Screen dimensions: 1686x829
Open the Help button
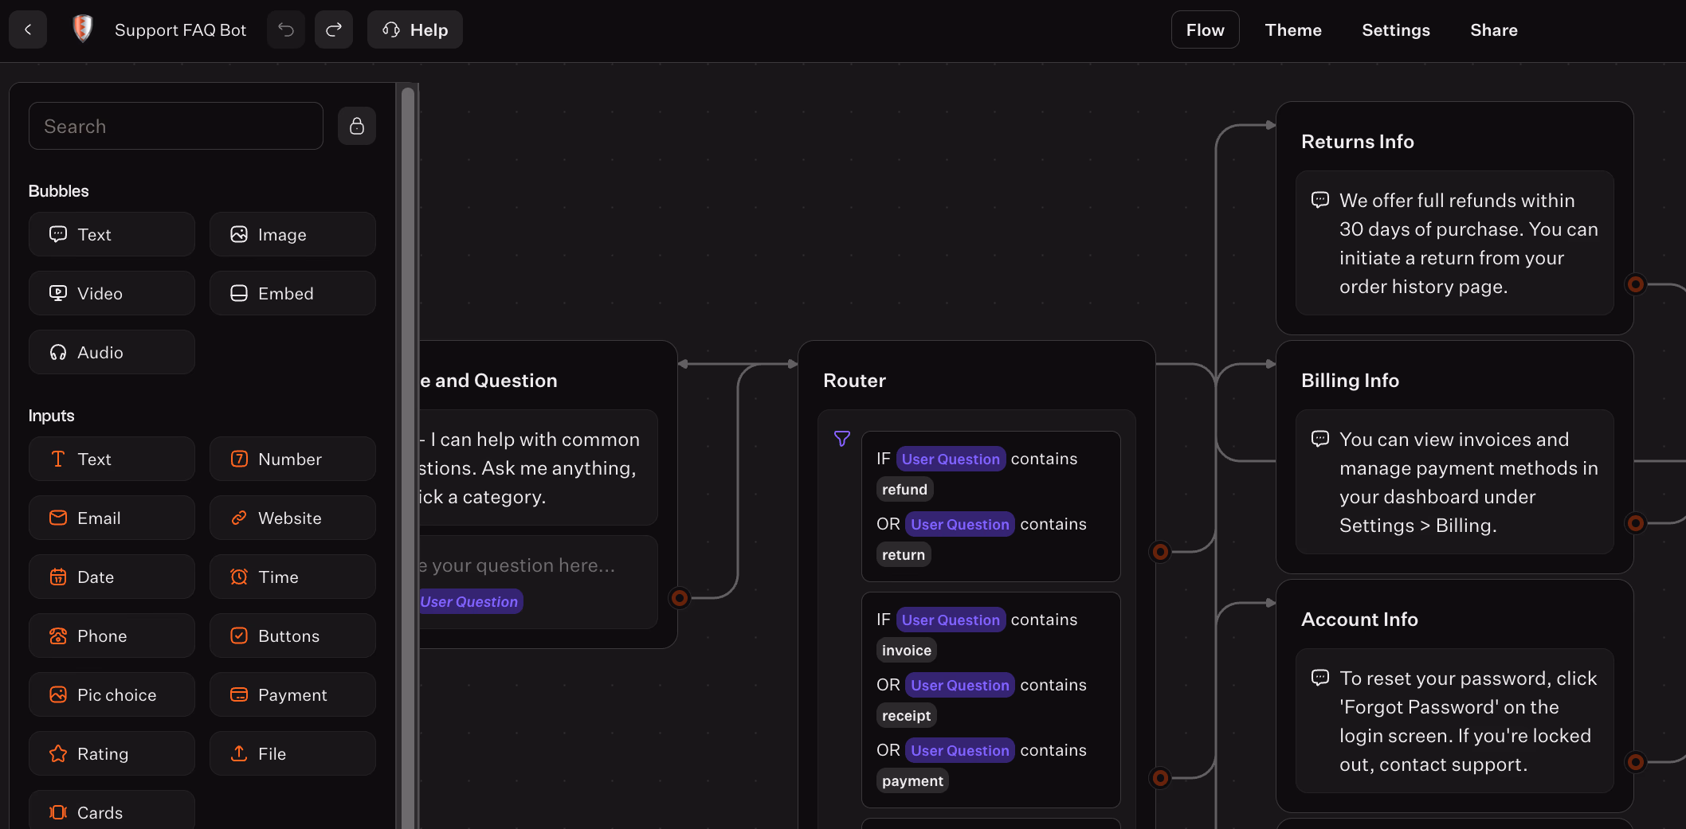pos(415,29)
